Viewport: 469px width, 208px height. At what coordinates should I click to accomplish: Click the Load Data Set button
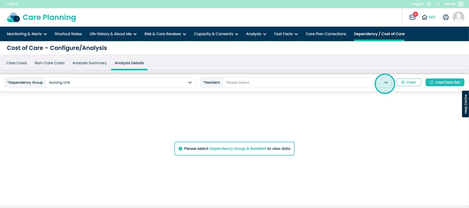(445, 82)
